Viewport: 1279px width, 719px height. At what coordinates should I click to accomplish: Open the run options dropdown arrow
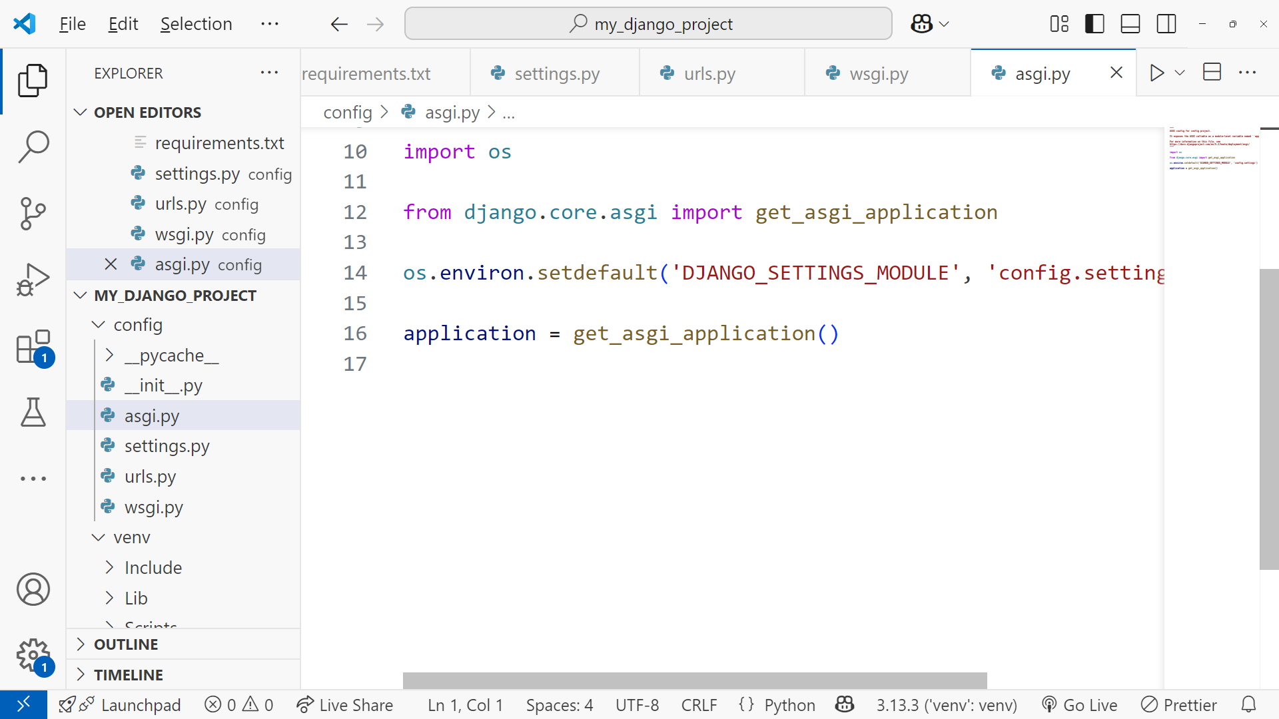tap(1180, 73)
